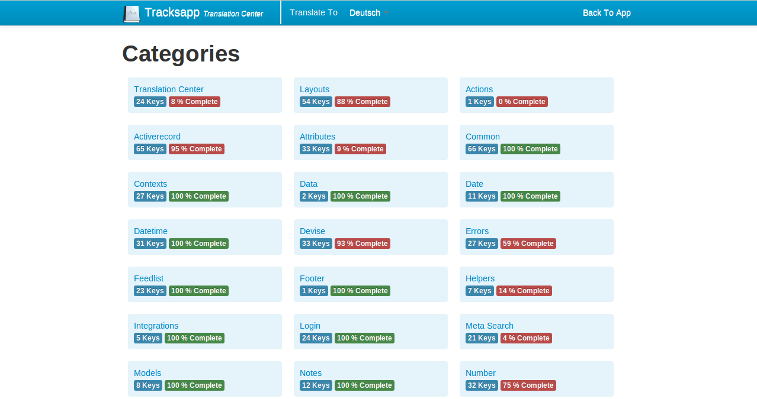Click the 8 Keys badge under Models

(147, 385)
